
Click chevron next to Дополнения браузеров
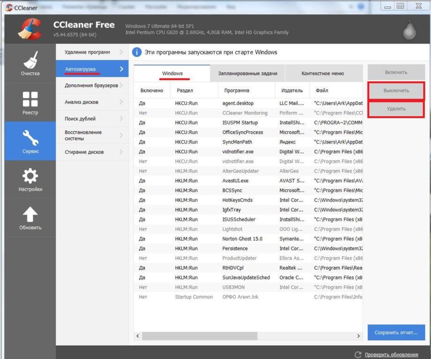point(121,85)
